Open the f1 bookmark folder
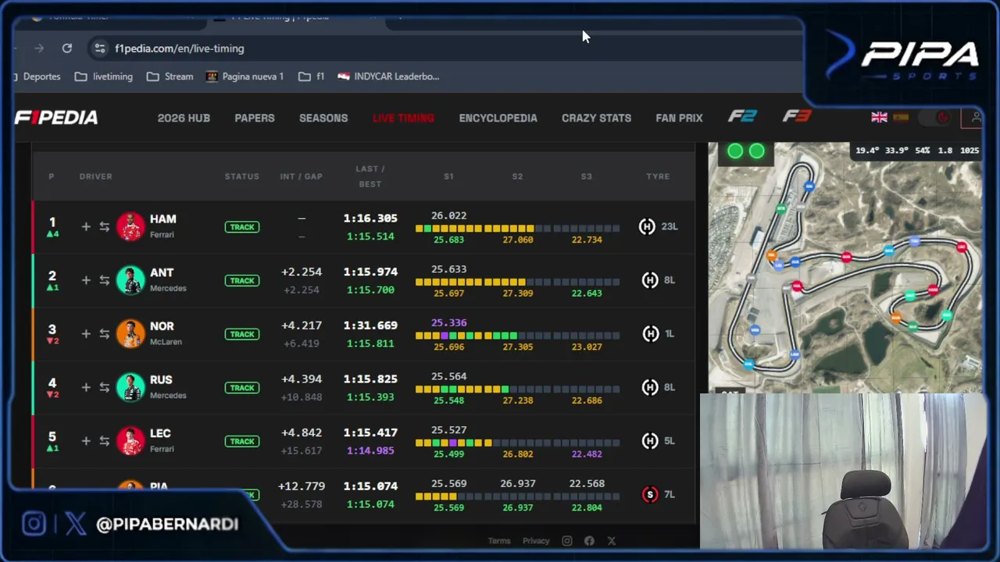The height and width of the screenshot is (562, 1000). click(x=311, y=76)
